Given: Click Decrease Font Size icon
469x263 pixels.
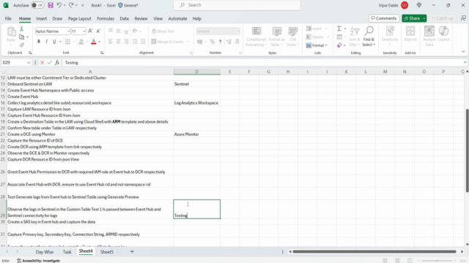Looking at the screenshot, I should 98,31.
